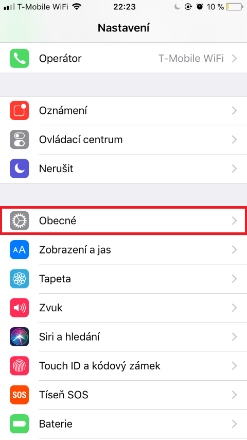
Task: Tap the Ovládací centrum toggles icon
Action: pos(20,140)
